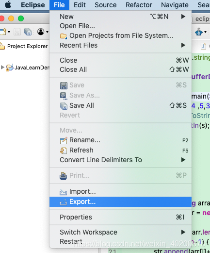Click the yellow minimize window button
The width and height of the screenshot is (210, 253).
11,18
